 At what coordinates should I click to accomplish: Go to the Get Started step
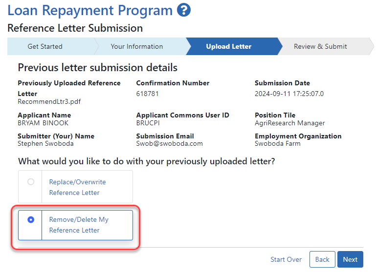[45, 47]
